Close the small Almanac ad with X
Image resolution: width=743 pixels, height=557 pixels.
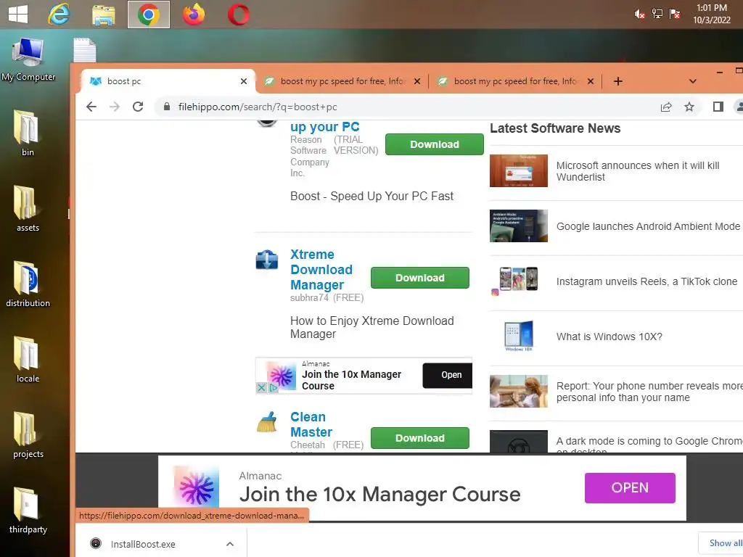point(261,388)
